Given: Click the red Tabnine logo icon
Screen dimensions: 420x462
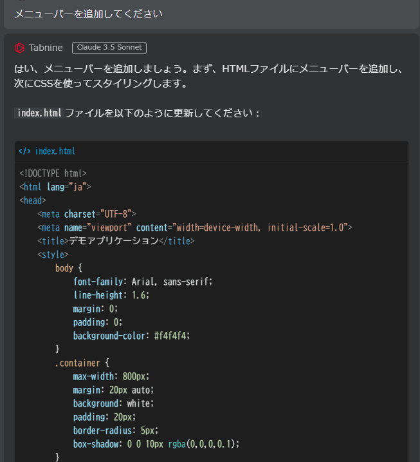Looking at the screenshot, I should pyautogui.click(x=19, y=48).
